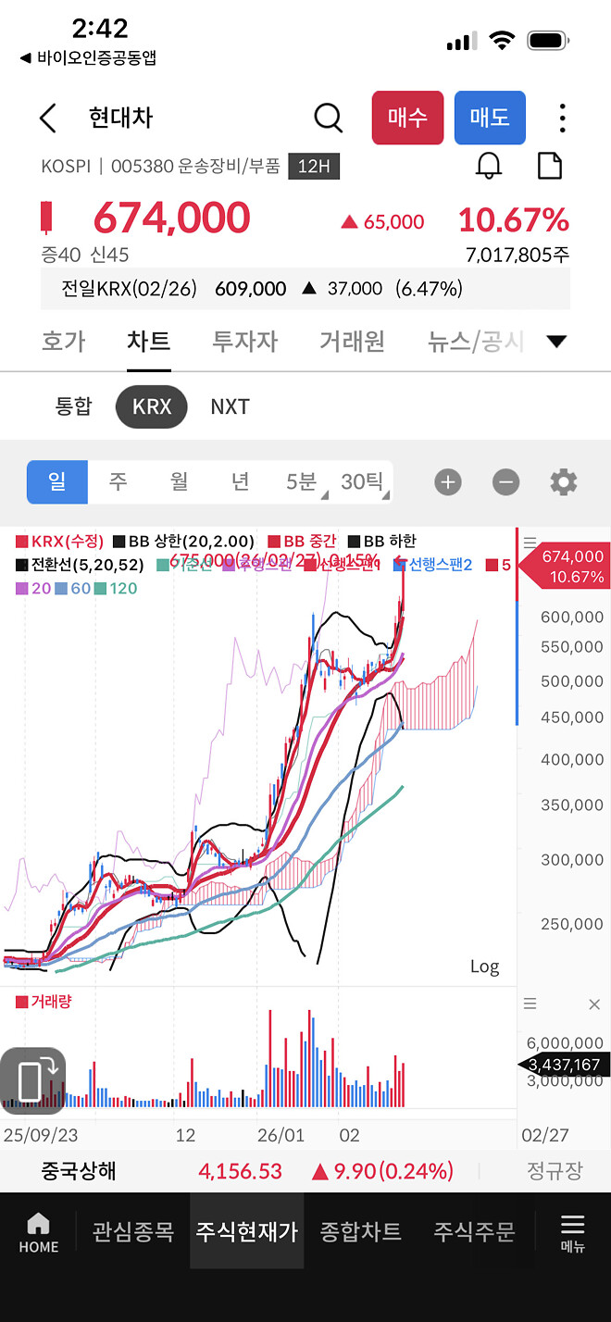
Task: Toggle the Log scale on the chart
Action: 485,966
